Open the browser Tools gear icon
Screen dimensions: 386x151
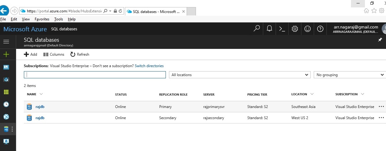382,11
